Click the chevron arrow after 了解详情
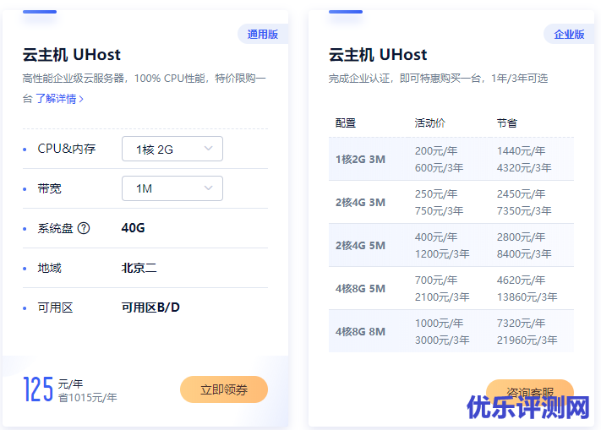The image size is (601, 430). coord(81,99)
